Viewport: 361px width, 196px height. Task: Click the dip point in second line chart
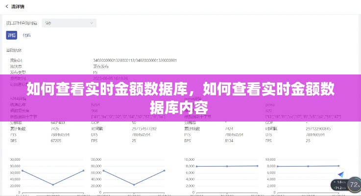[135, 185]
